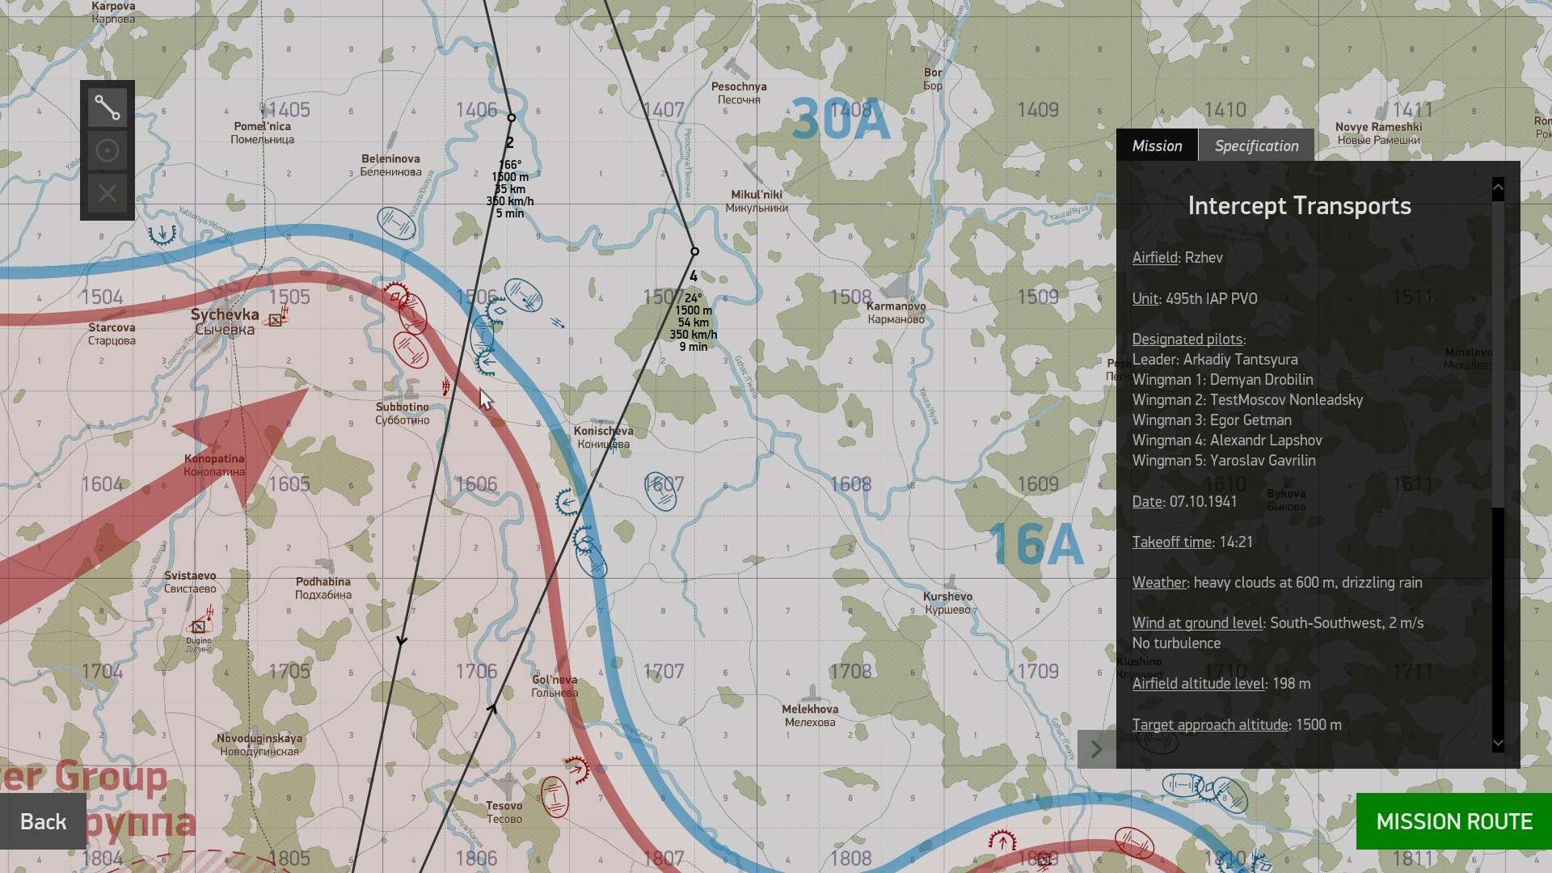Click the X clear-markings tool icon

tap(108, 193)
